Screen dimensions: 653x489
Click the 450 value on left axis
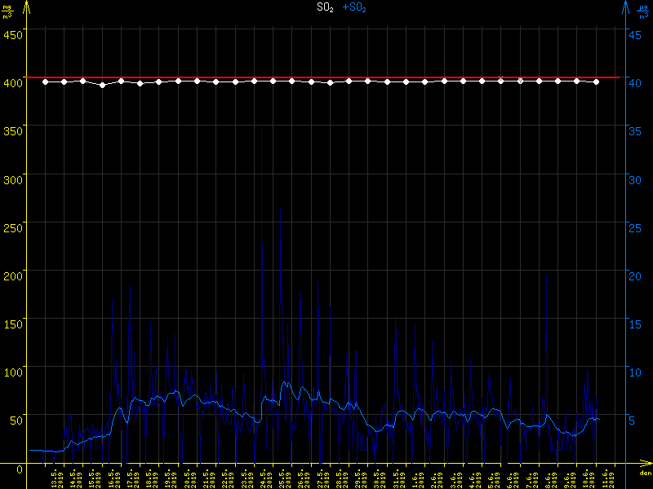[13, 34]
